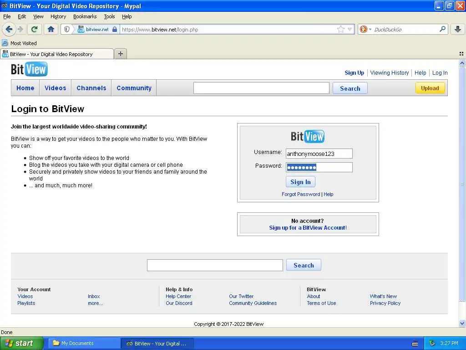Open the Viewing History link
Image resolution: width=466 pixels, height=350 pixels.
tap(390, 72)
